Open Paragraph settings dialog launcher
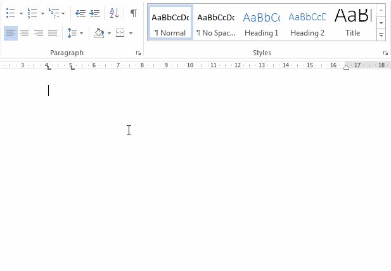 coord(138,53)
